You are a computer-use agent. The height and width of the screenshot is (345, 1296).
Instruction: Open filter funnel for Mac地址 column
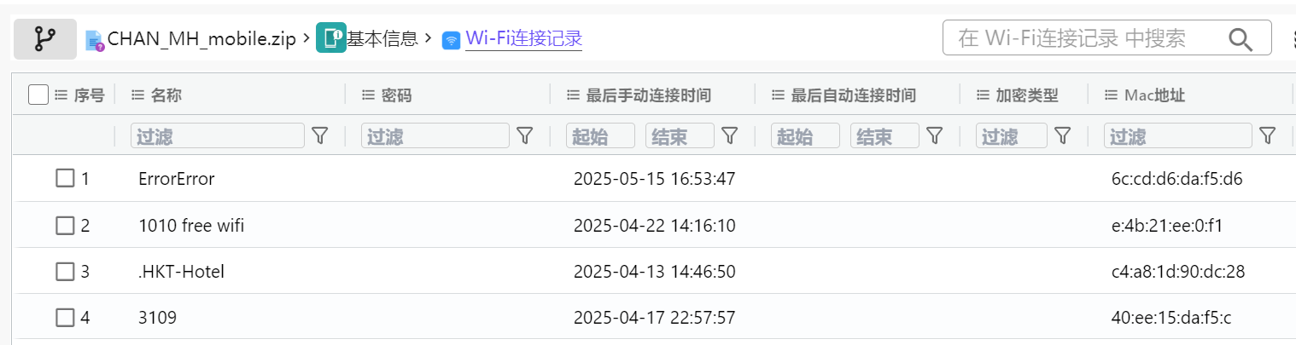[x=1268, y=135]
